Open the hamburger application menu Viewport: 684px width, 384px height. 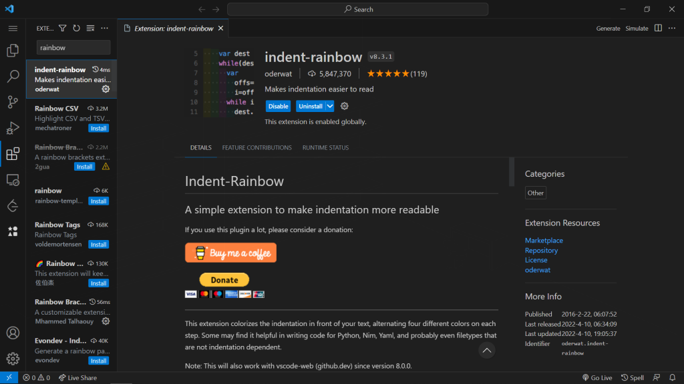click(x=13, y=28)
